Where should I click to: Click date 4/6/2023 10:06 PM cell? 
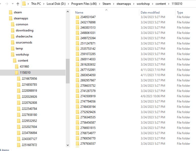point(153,96)
